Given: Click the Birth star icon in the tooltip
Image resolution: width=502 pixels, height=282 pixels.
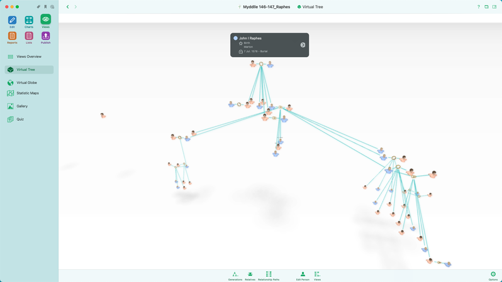Looking at the screenshot, I should click(x=241, y=43).
